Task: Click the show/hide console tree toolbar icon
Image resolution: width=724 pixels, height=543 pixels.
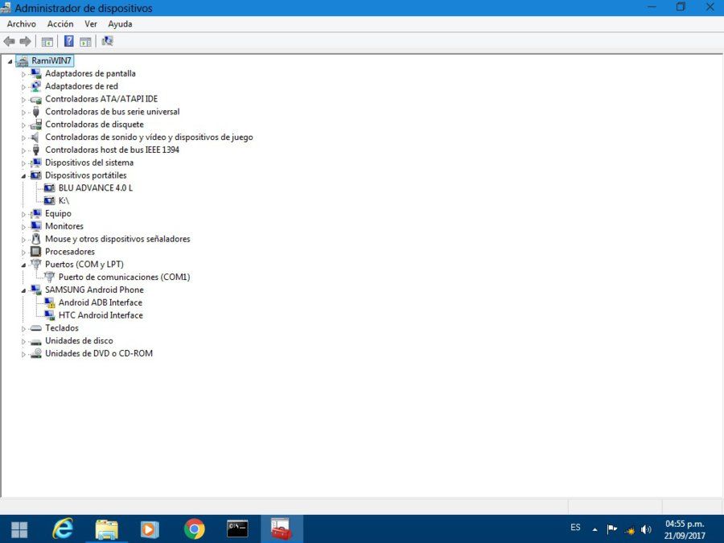Action: (47, 42)
